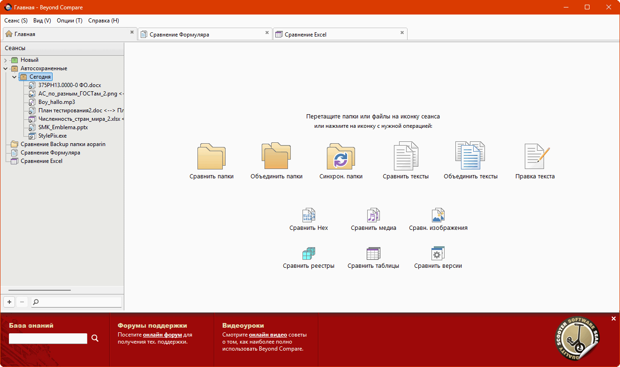Open Text Merge (Объединить тексты) icon
The height and width of the screenshot is (367, 620).
[470, 157]
